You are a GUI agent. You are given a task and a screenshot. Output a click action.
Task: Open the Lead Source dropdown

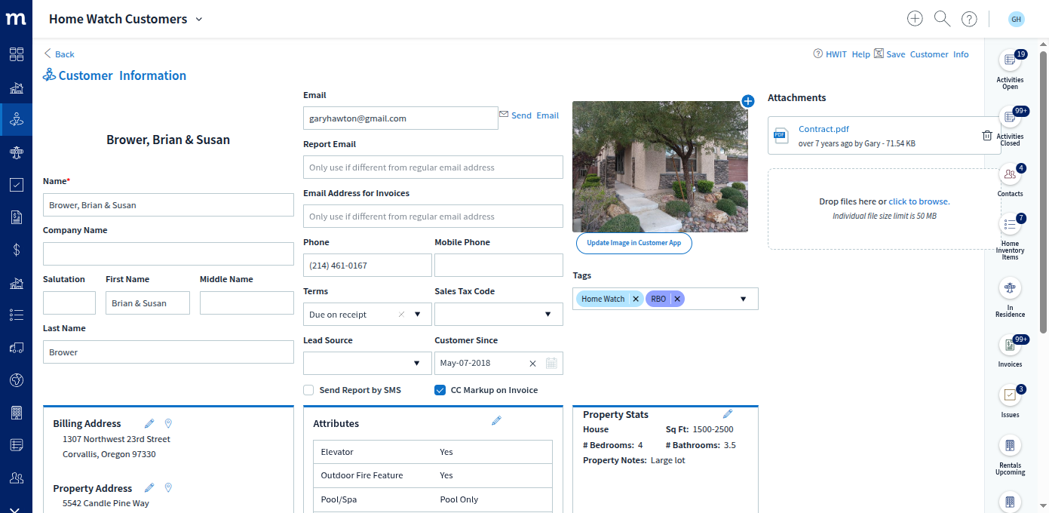(417, 363)
